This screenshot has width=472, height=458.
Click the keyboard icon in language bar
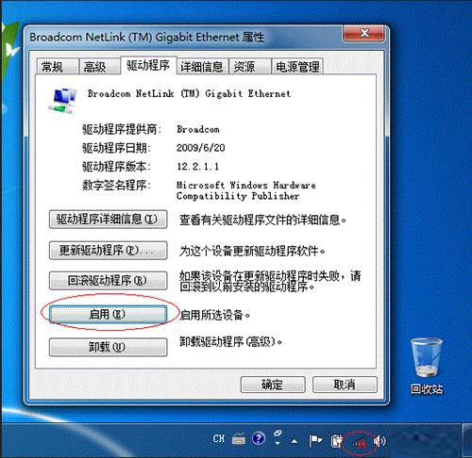pos(239,439)
